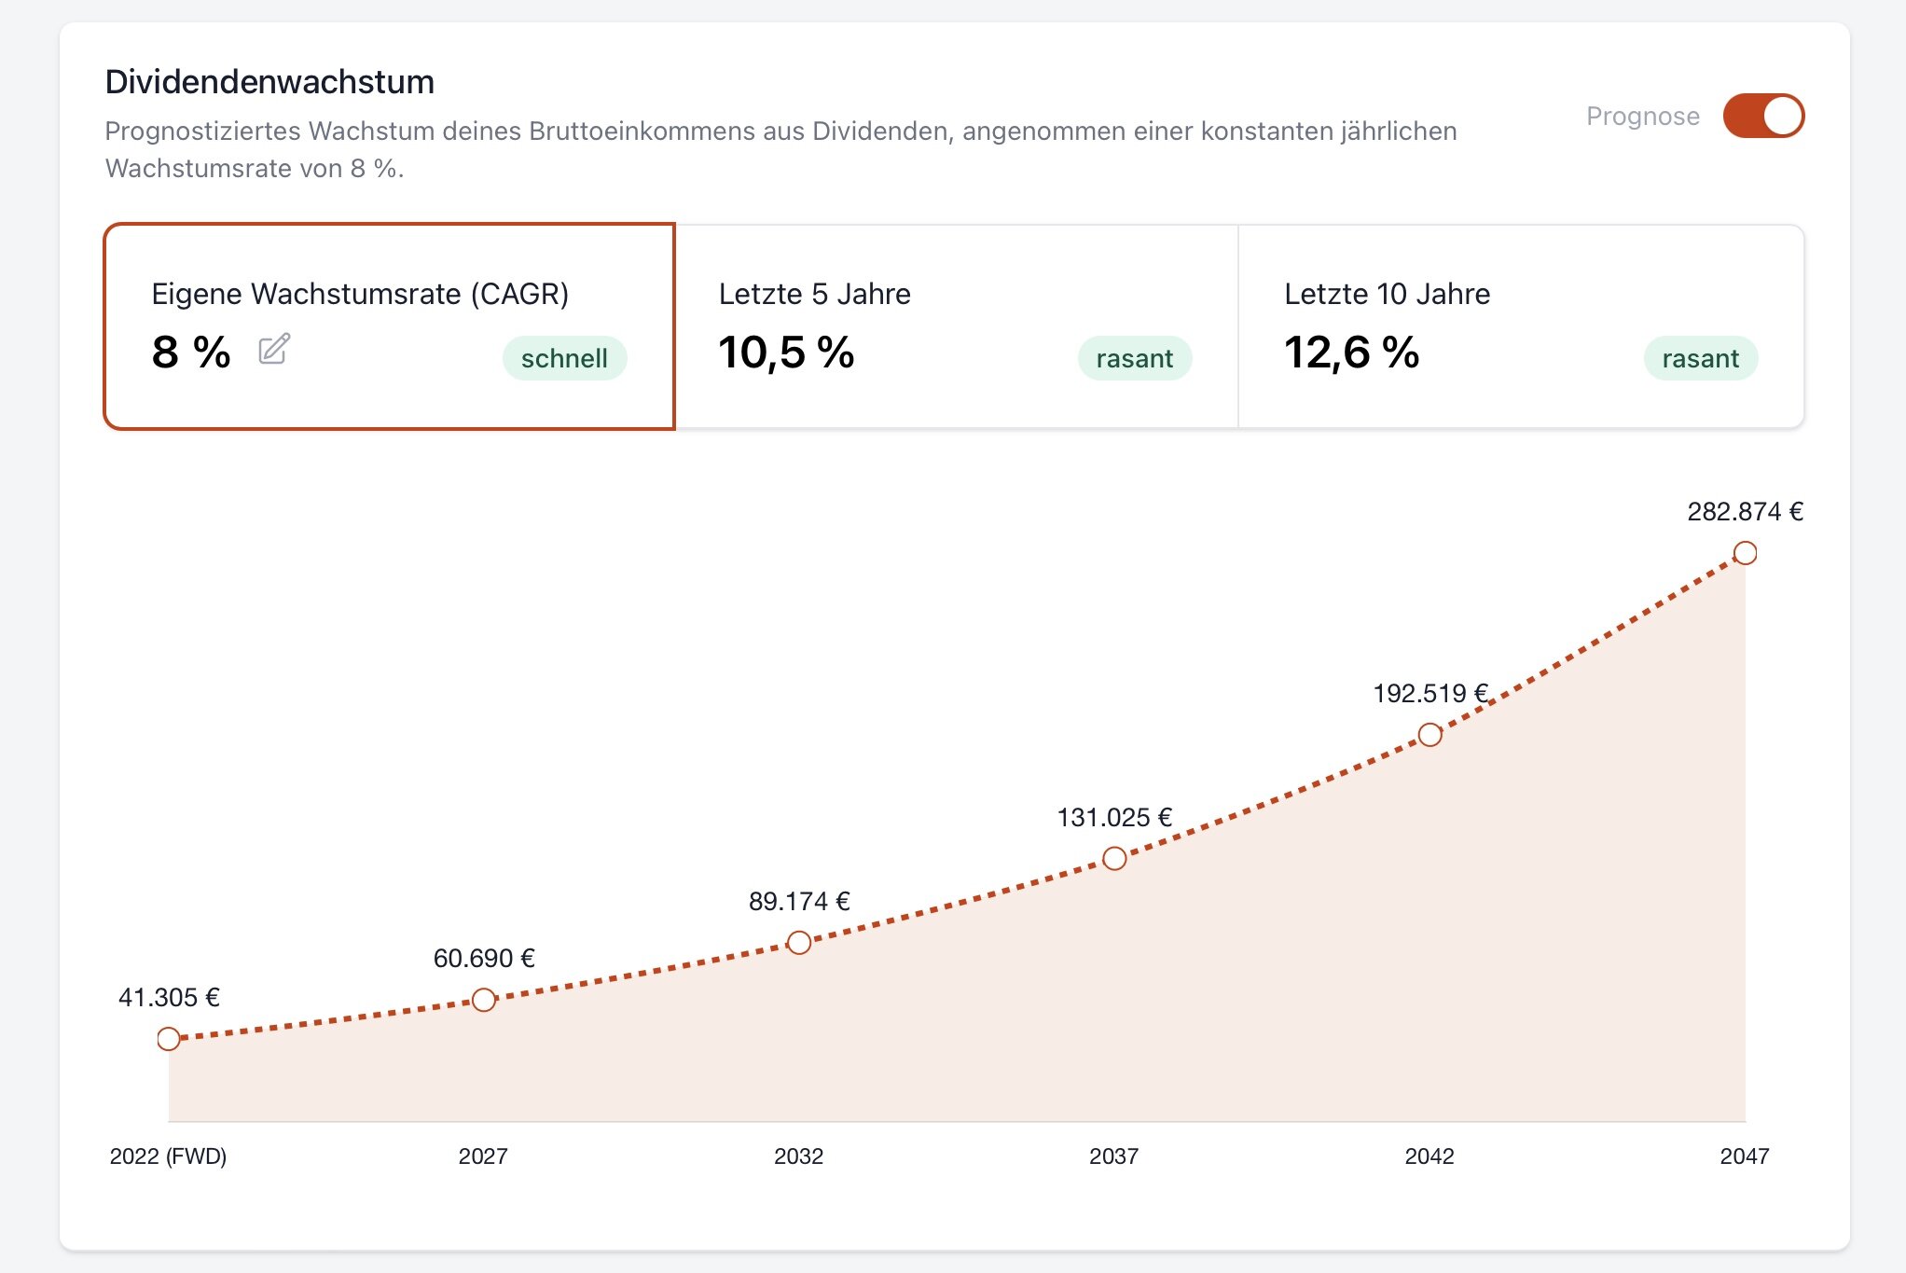Click the 'schnell' badge
This screenshot has width=1906, height=1273.
pyautogui.click(x=564, y=359)
